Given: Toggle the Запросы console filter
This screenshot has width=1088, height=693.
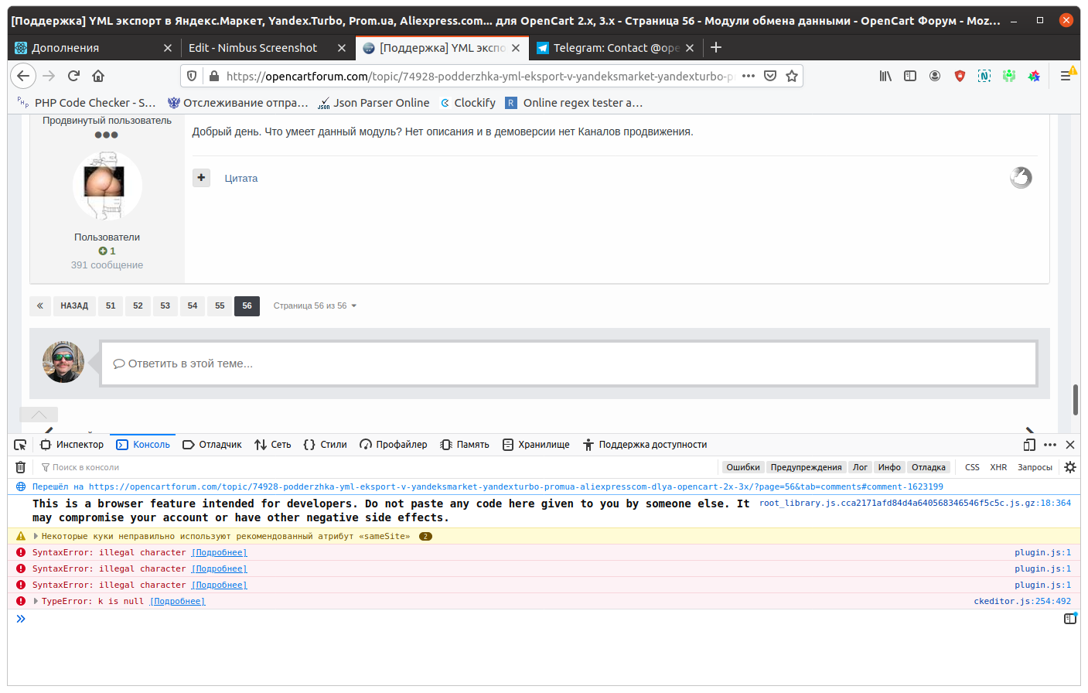Looking at the screenshot, I should (x=1035, y=467).
